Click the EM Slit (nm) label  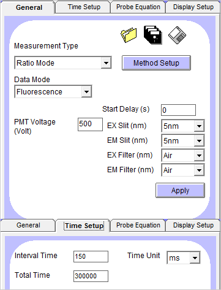pos(127,140)
